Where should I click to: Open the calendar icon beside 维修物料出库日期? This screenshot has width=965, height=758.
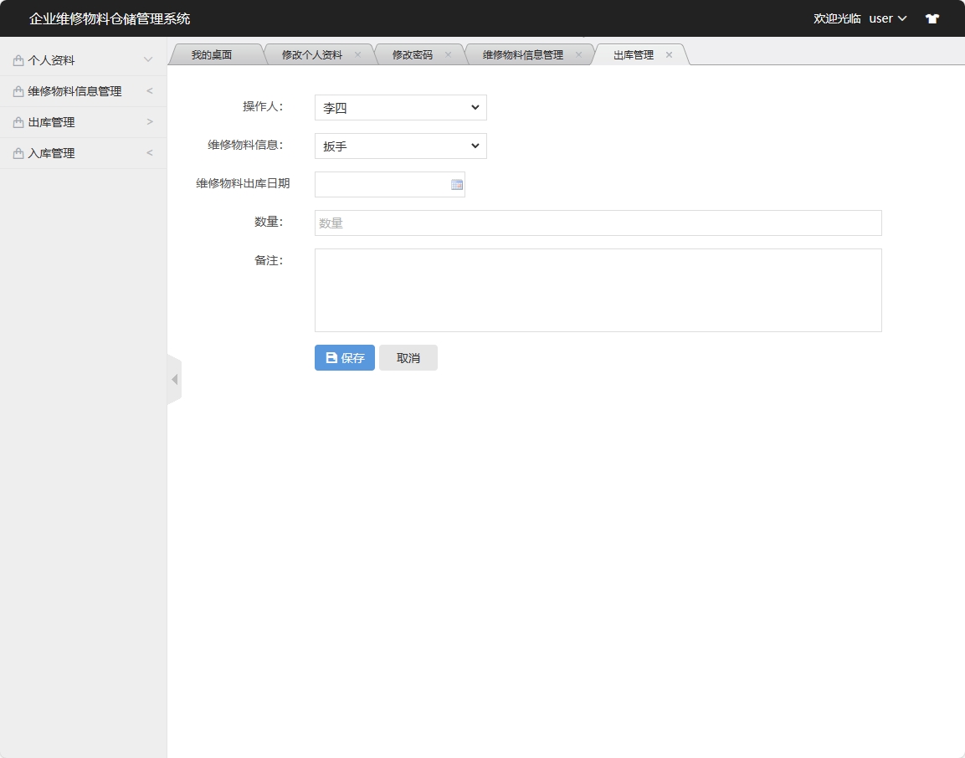coord(456,184)
